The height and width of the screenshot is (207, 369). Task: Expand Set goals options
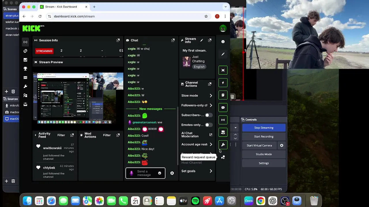pyautogui.click(x=211, y=171)
